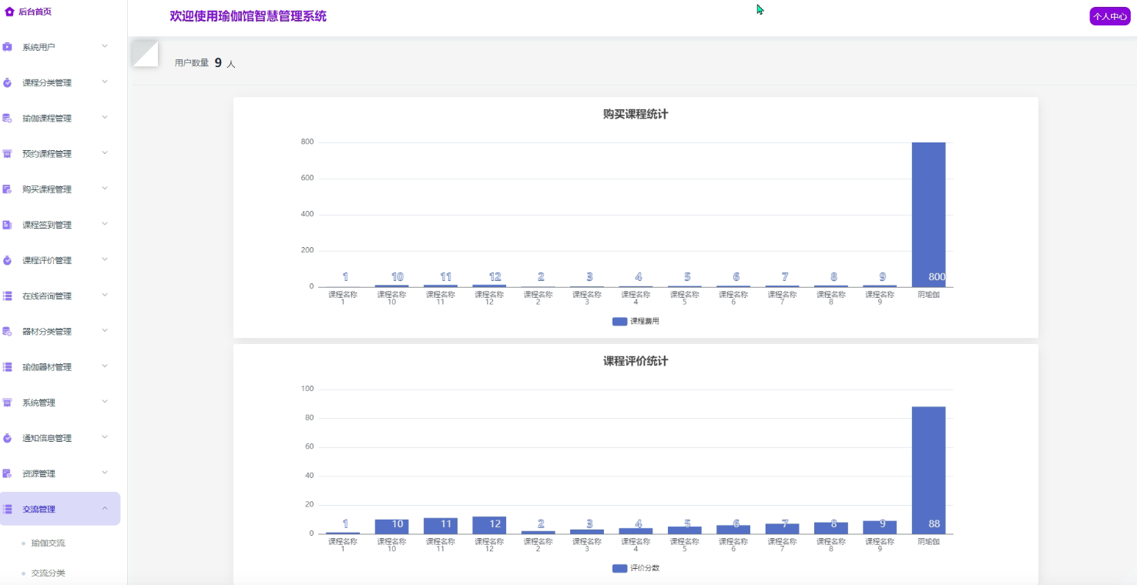Click the icon beside 系统用户
1137x585 pixels.
coord(7,47)
